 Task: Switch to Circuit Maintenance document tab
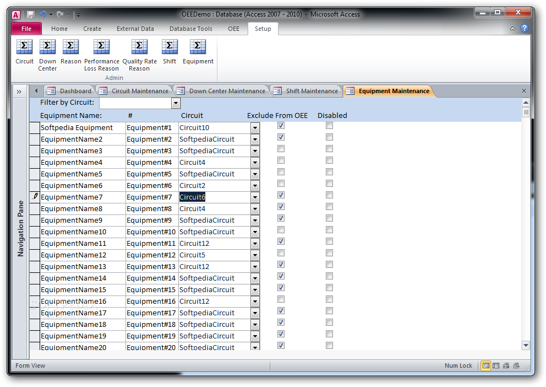[134, 91]
